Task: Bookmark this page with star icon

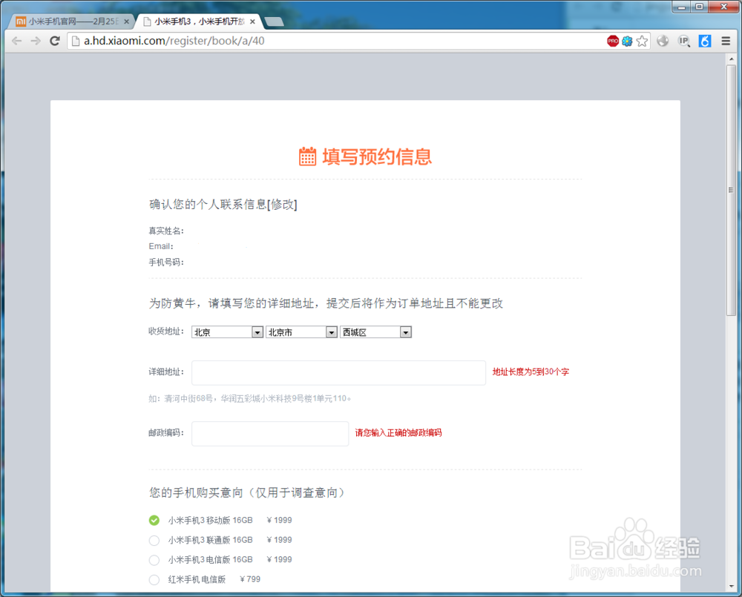Action: click(x=642, y=41)
